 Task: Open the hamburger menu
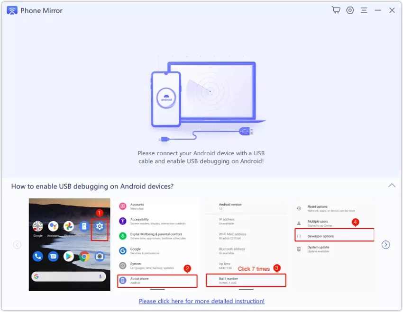(364, 10)
